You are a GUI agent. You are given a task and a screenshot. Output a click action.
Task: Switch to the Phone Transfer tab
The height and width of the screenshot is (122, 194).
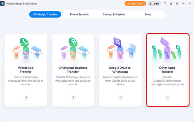(x=79, y=14)
